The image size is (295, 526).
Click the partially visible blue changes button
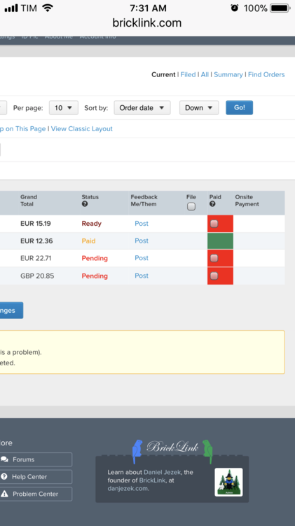11,310
